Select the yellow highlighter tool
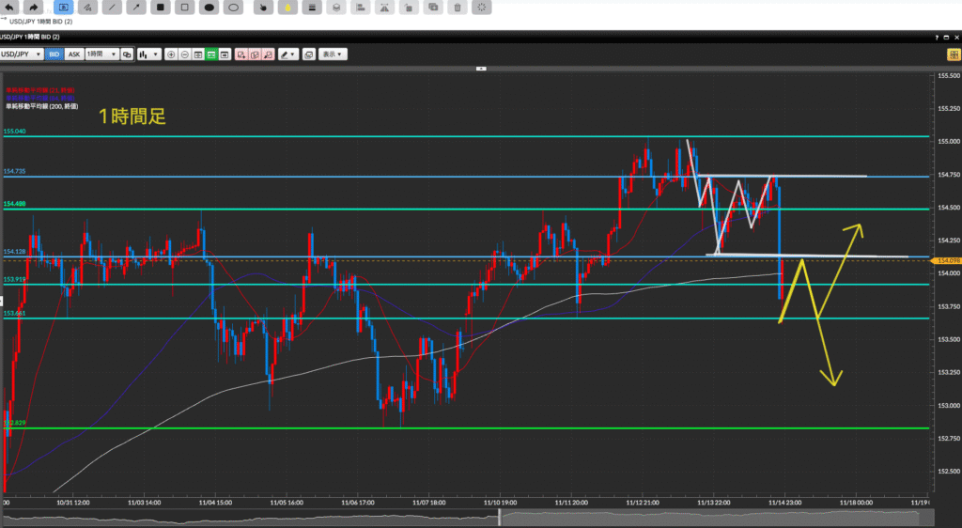The image size is (962, 528). [x=287, y=8]
